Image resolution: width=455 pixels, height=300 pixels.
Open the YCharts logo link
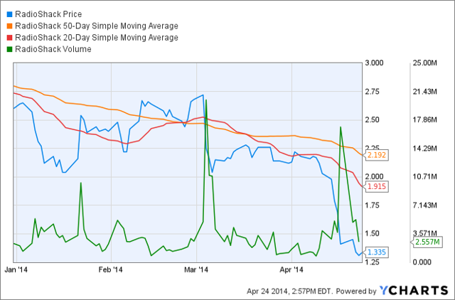(x=414, y=291)
